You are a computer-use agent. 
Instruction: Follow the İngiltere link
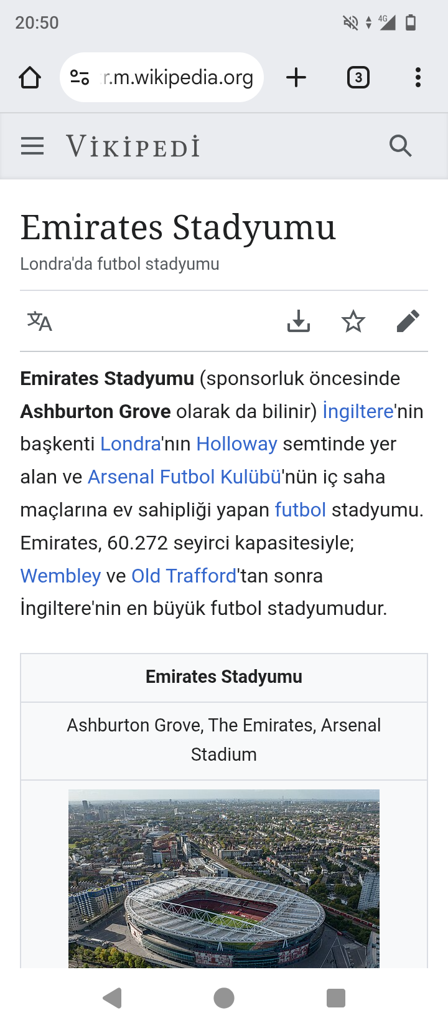click(358, 412)
